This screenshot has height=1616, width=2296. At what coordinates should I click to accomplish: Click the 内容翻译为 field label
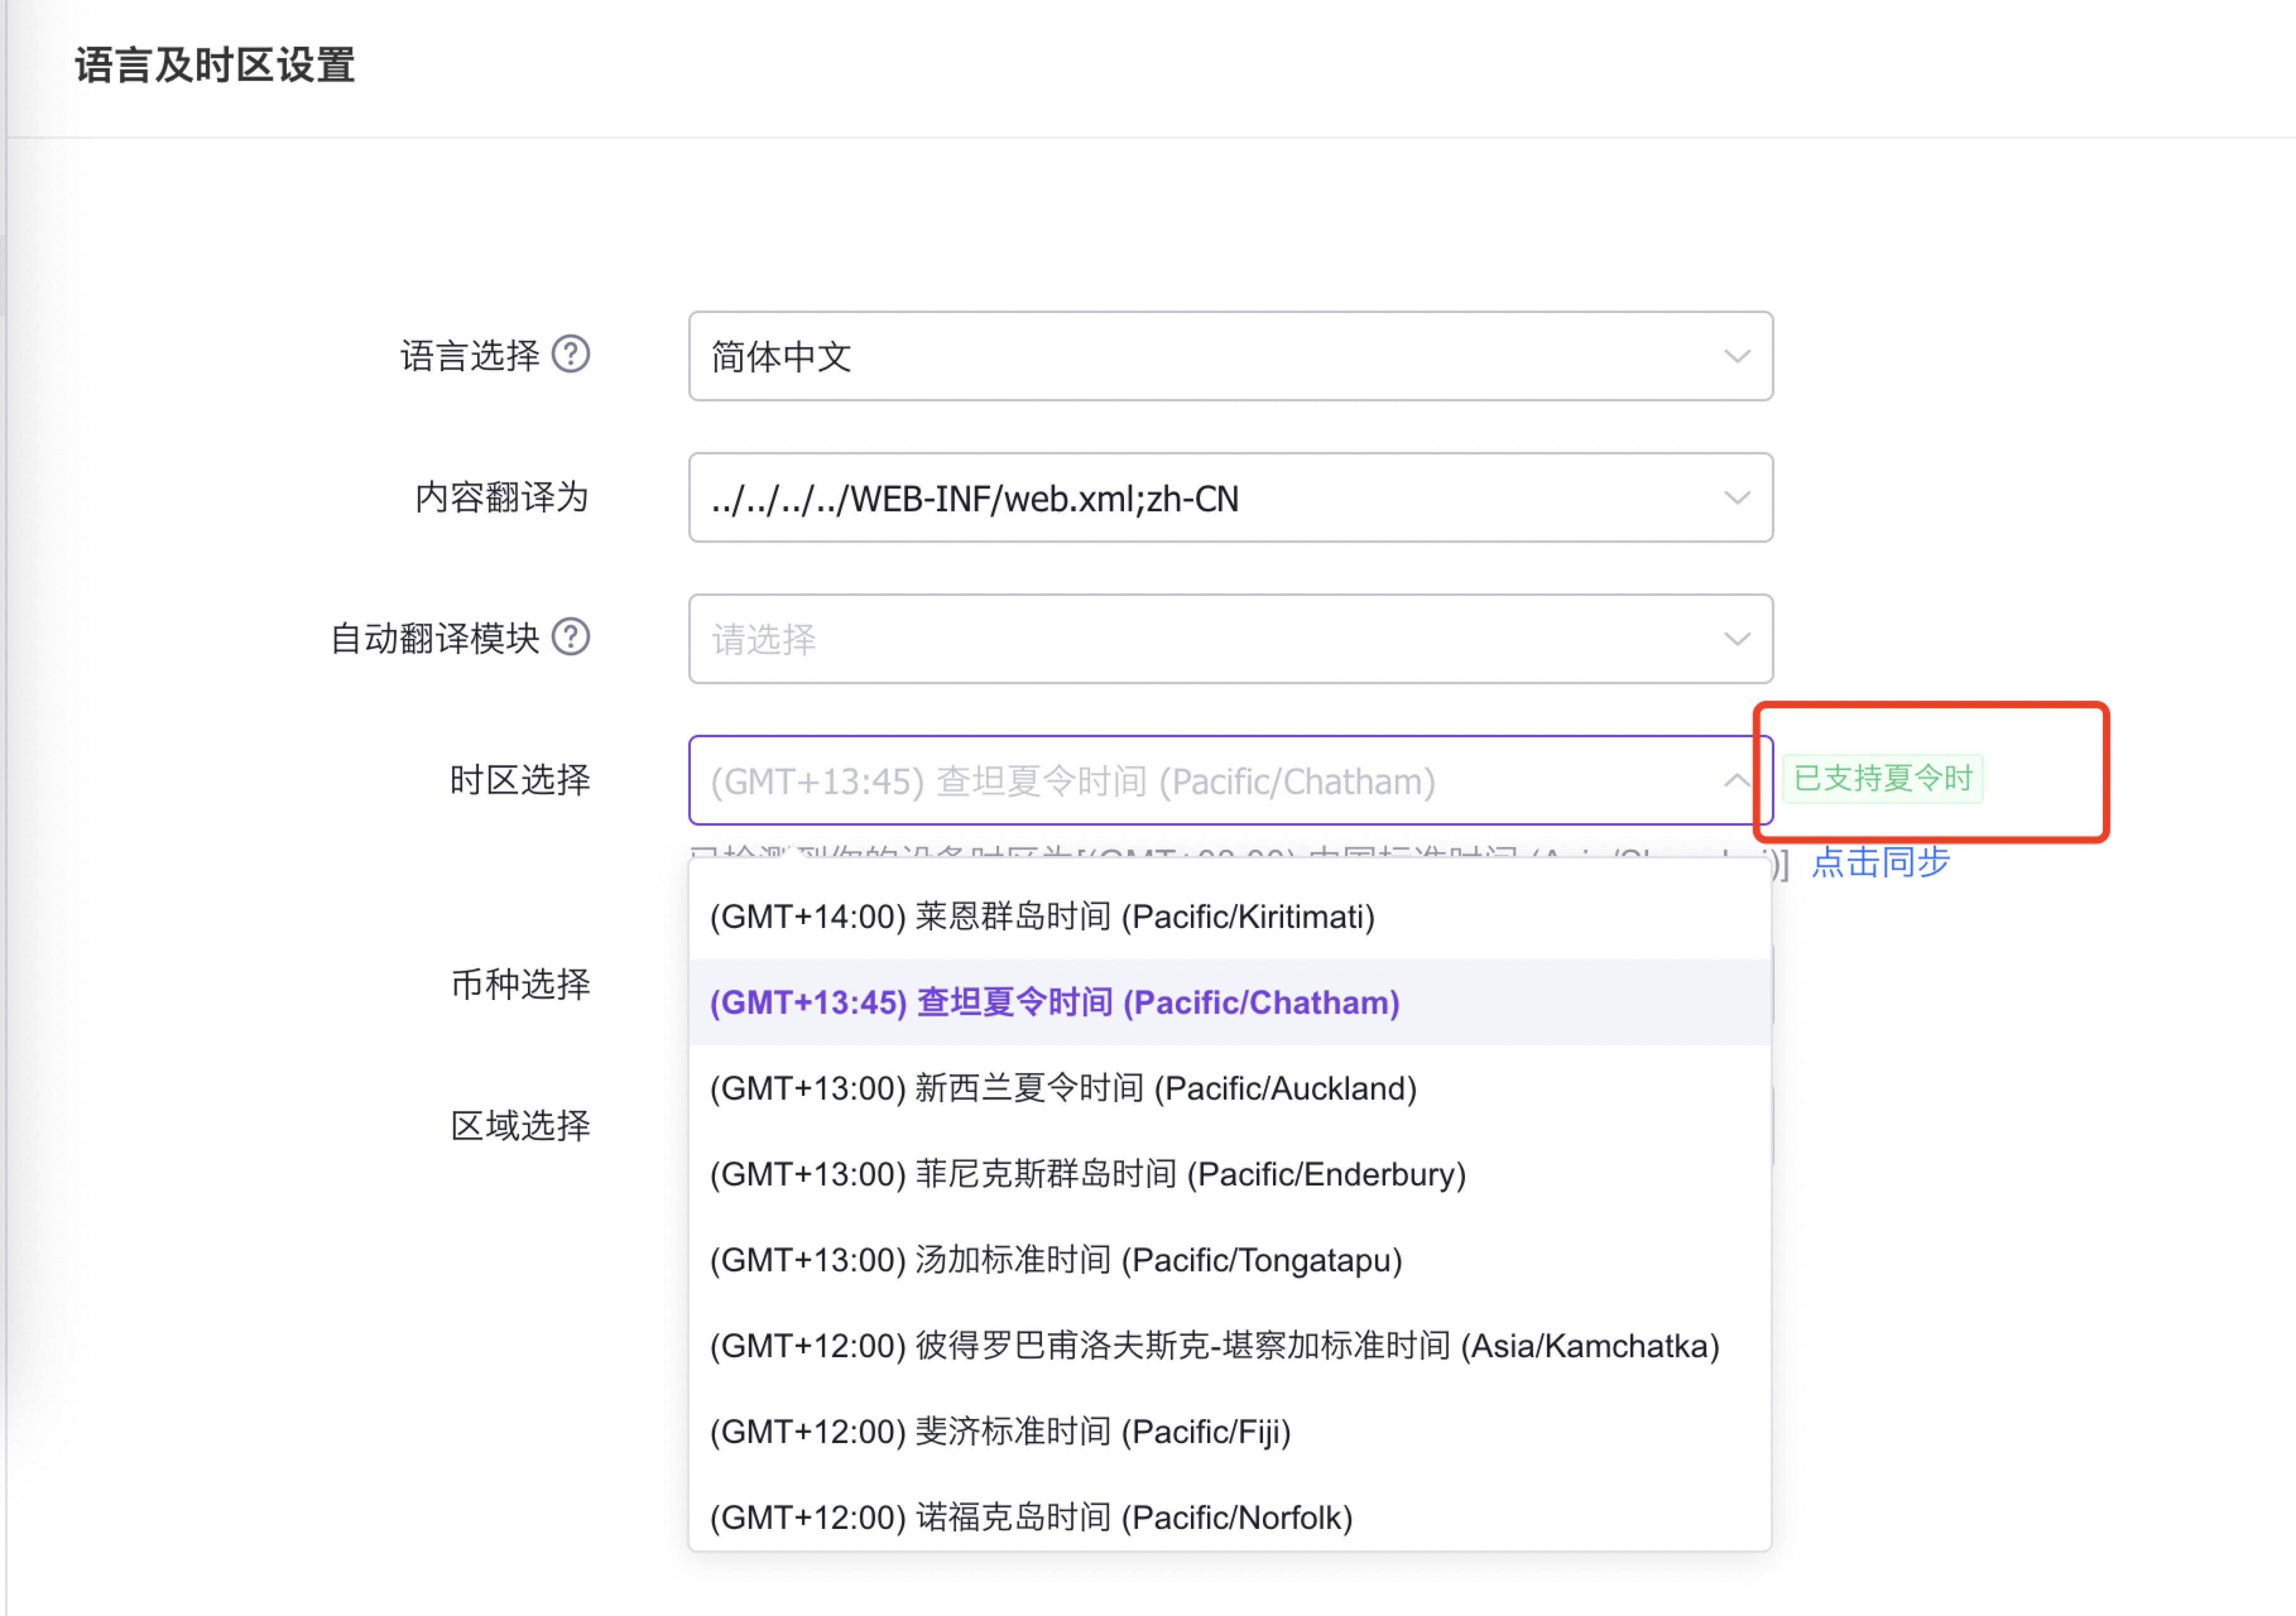pos(502,497)
